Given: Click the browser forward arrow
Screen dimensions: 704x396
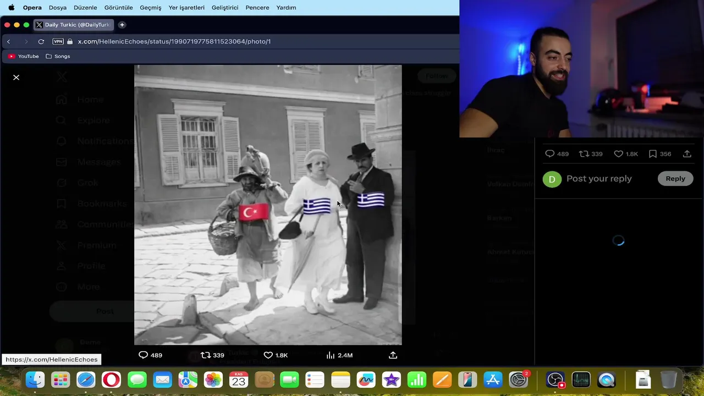Looking at the screenshot, I should click(x=26, y=41).
